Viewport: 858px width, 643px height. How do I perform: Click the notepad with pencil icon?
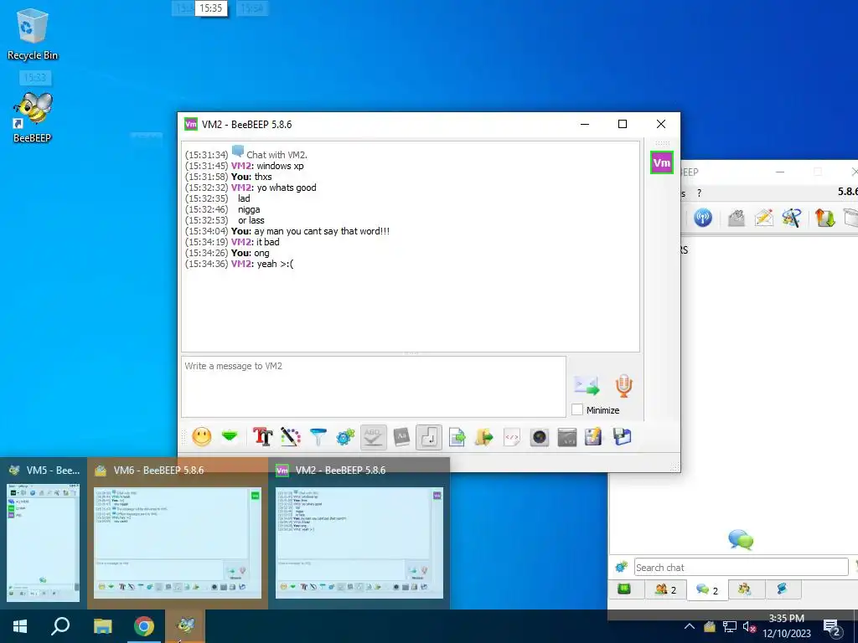pyautogui.click(x=594, y=437)
